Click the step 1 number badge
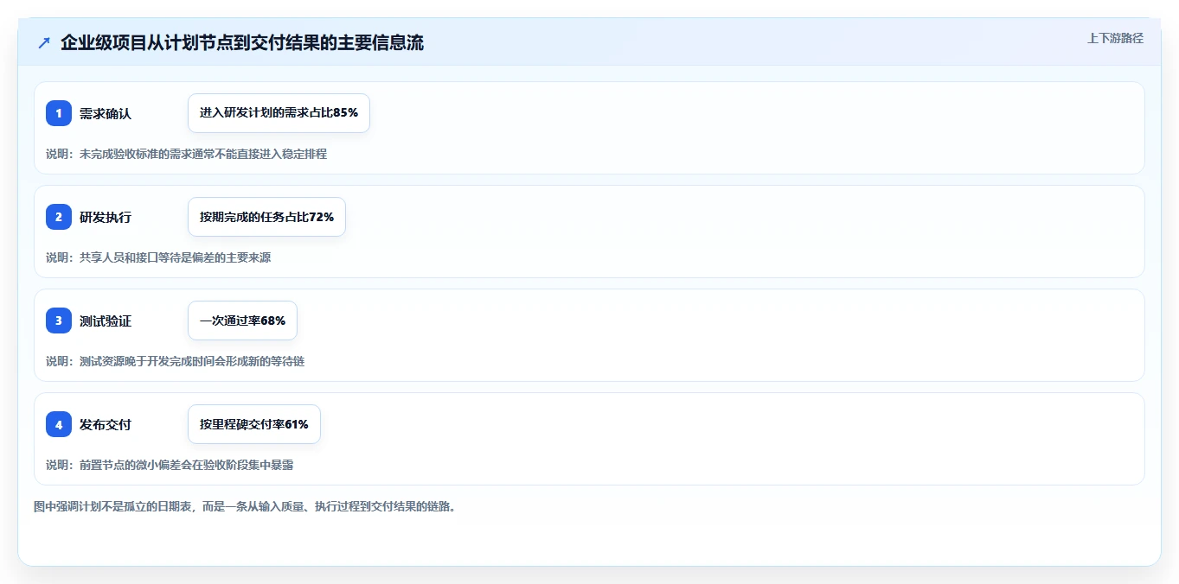This screenshot has height=584, width=1179. (59, 113)
